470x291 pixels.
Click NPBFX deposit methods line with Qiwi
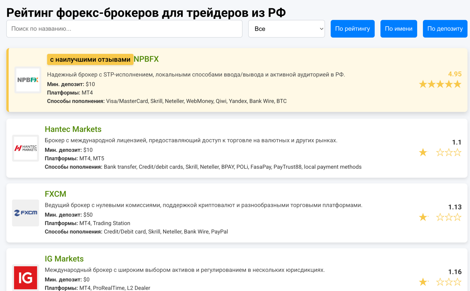click(167, 101)
